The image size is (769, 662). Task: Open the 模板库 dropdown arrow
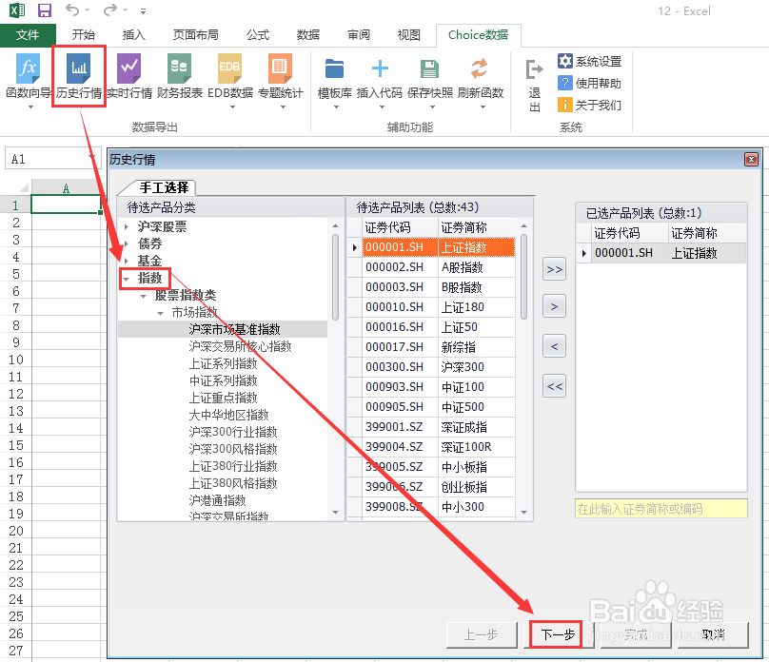point(337,107)
